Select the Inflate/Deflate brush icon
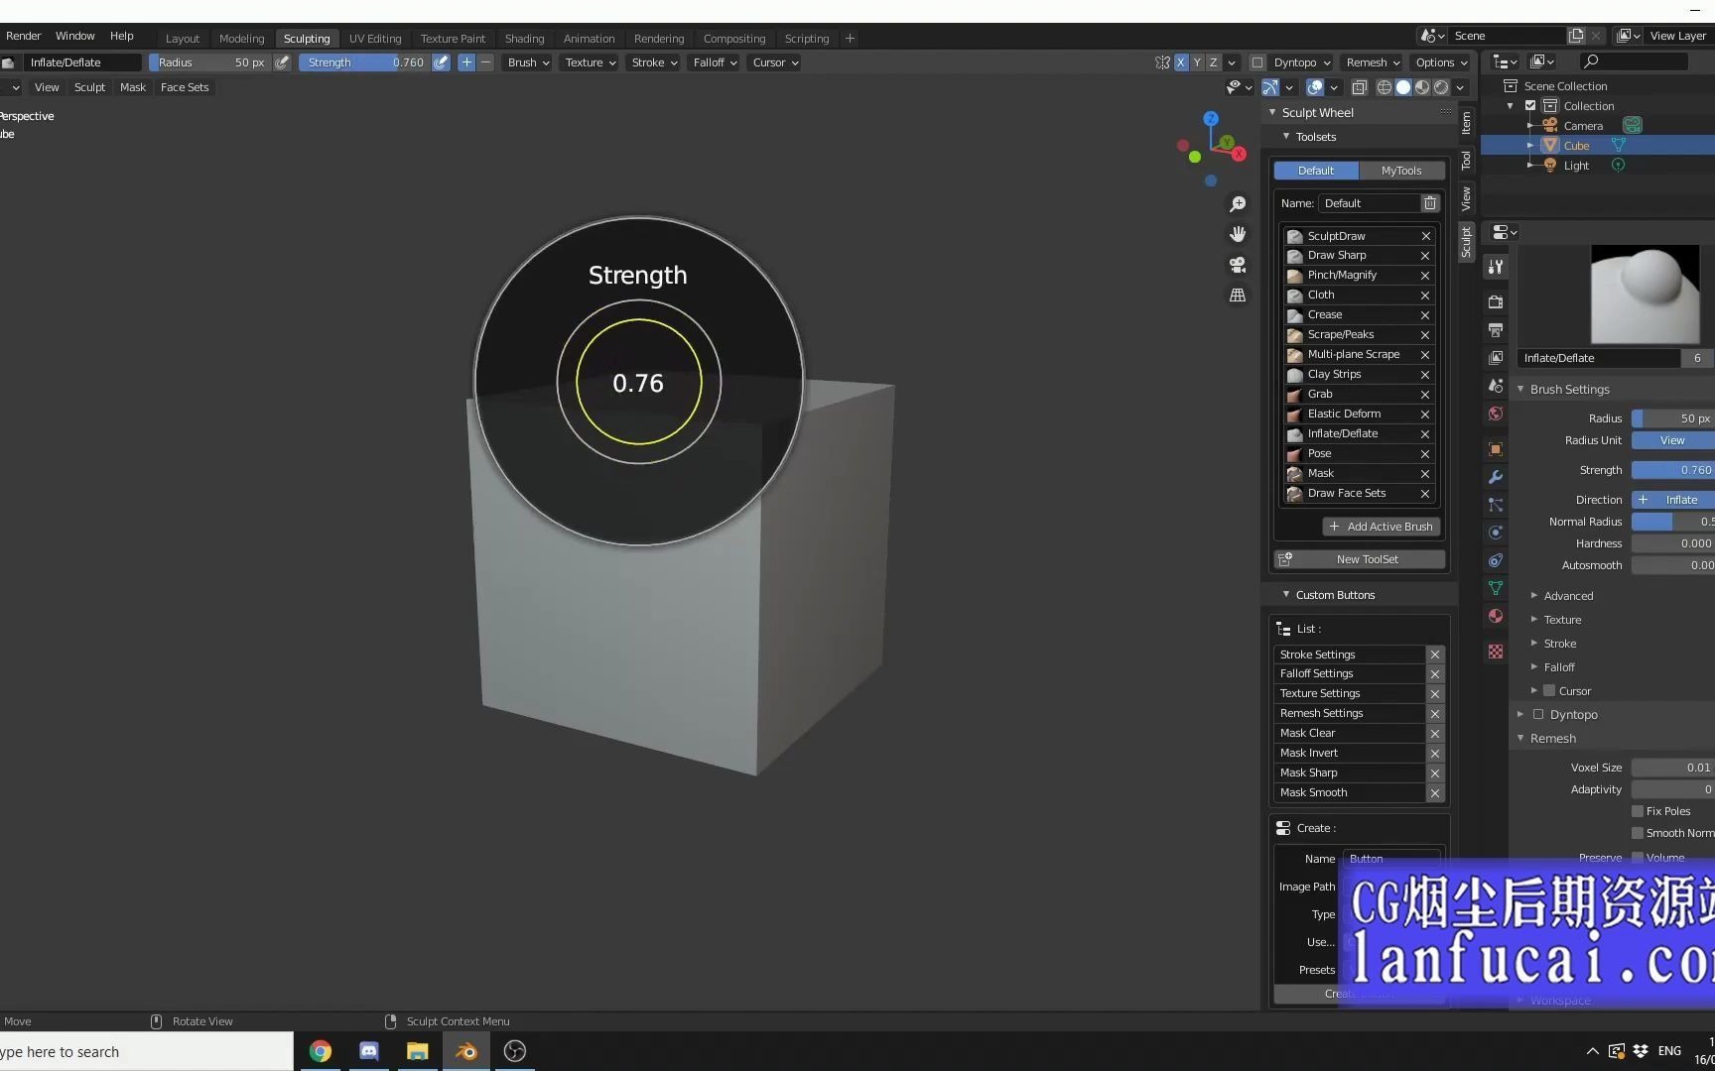The width and height of the screenshot is (1715, 1071). (x=1295, y=433)
